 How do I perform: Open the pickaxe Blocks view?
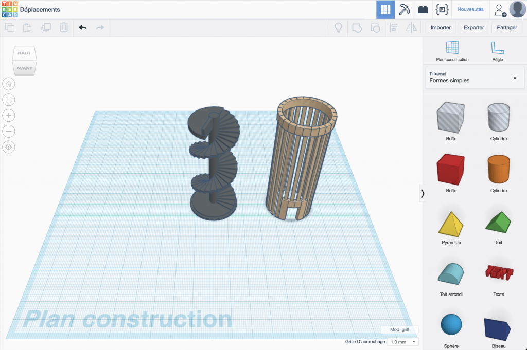(x=405, y=9)
